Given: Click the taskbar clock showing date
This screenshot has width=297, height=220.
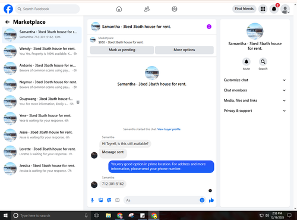Looking at the screenshot, I should click(x=277, y=215).
